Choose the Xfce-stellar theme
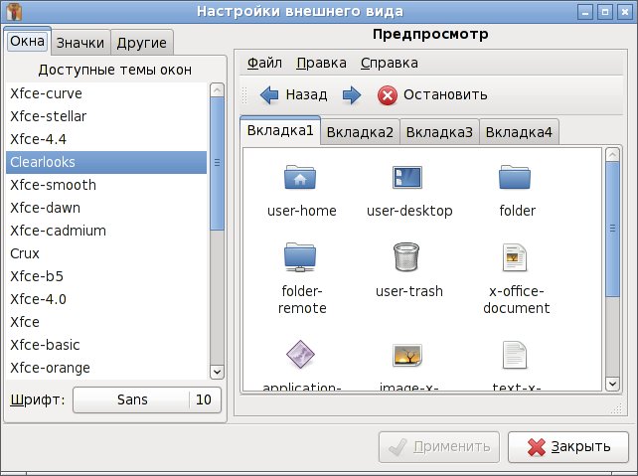The height and width of the screenshot is (476, 638). point(106,116)
